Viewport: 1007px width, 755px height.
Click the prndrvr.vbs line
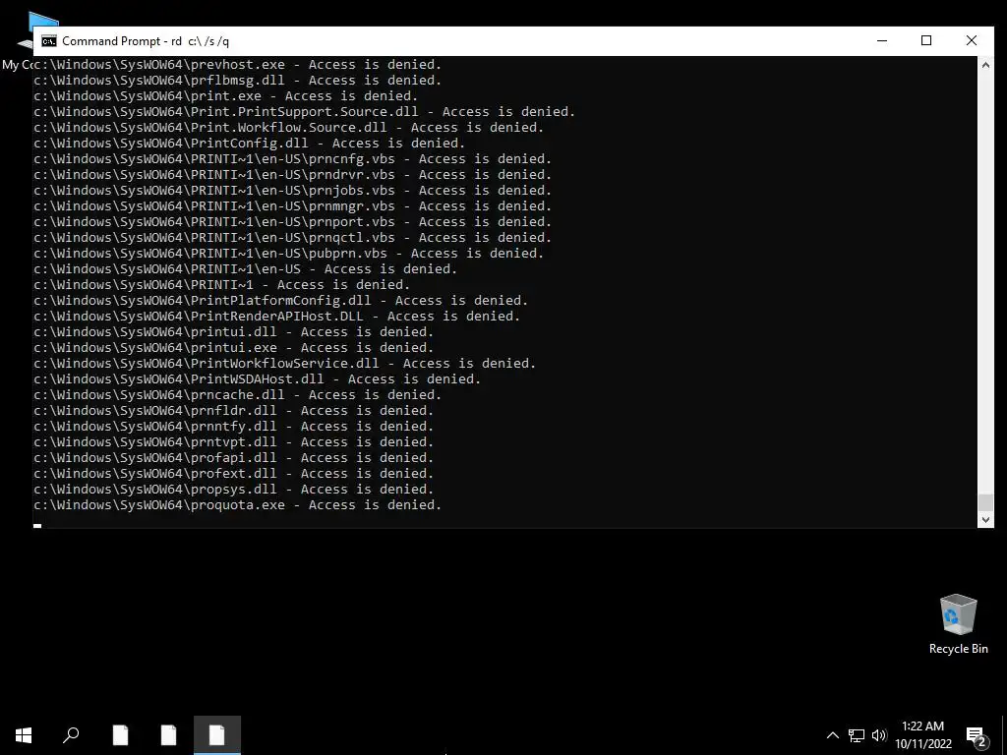click(x=293, y=175)
